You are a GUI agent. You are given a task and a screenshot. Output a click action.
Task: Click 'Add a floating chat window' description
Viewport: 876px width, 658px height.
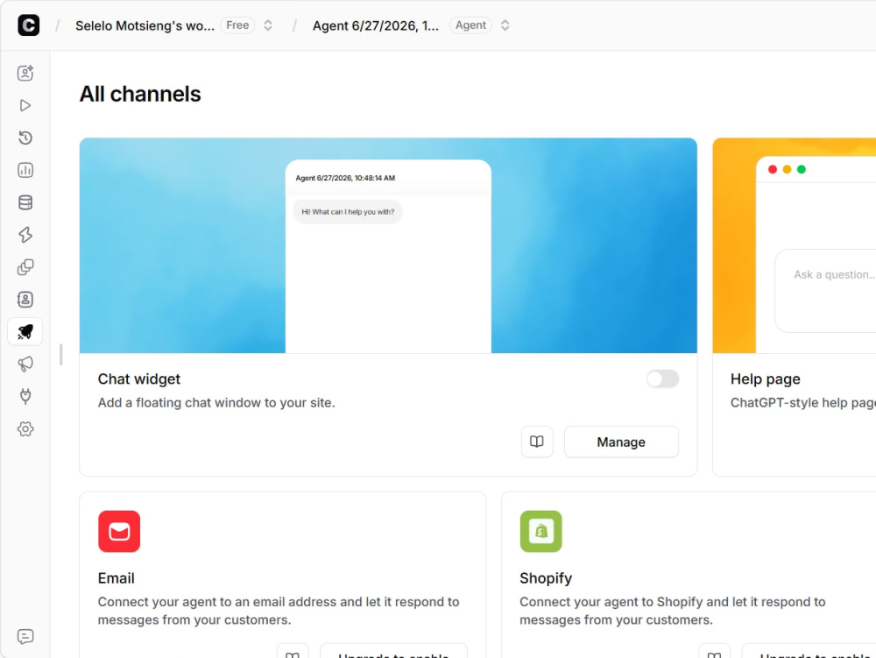pos(216,403)
